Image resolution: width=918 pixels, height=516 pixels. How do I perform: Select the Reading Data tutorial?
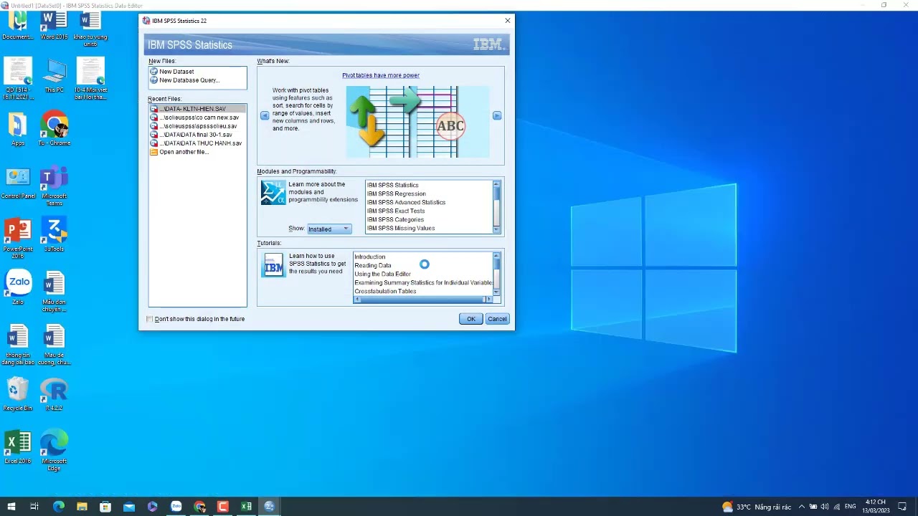click(x=373, y=265)
